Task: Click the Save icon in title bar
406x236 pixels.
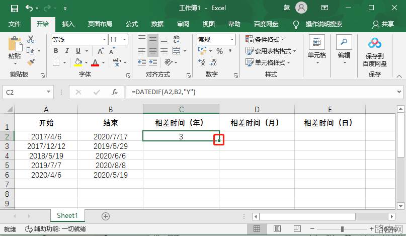Action: [15, 8]
